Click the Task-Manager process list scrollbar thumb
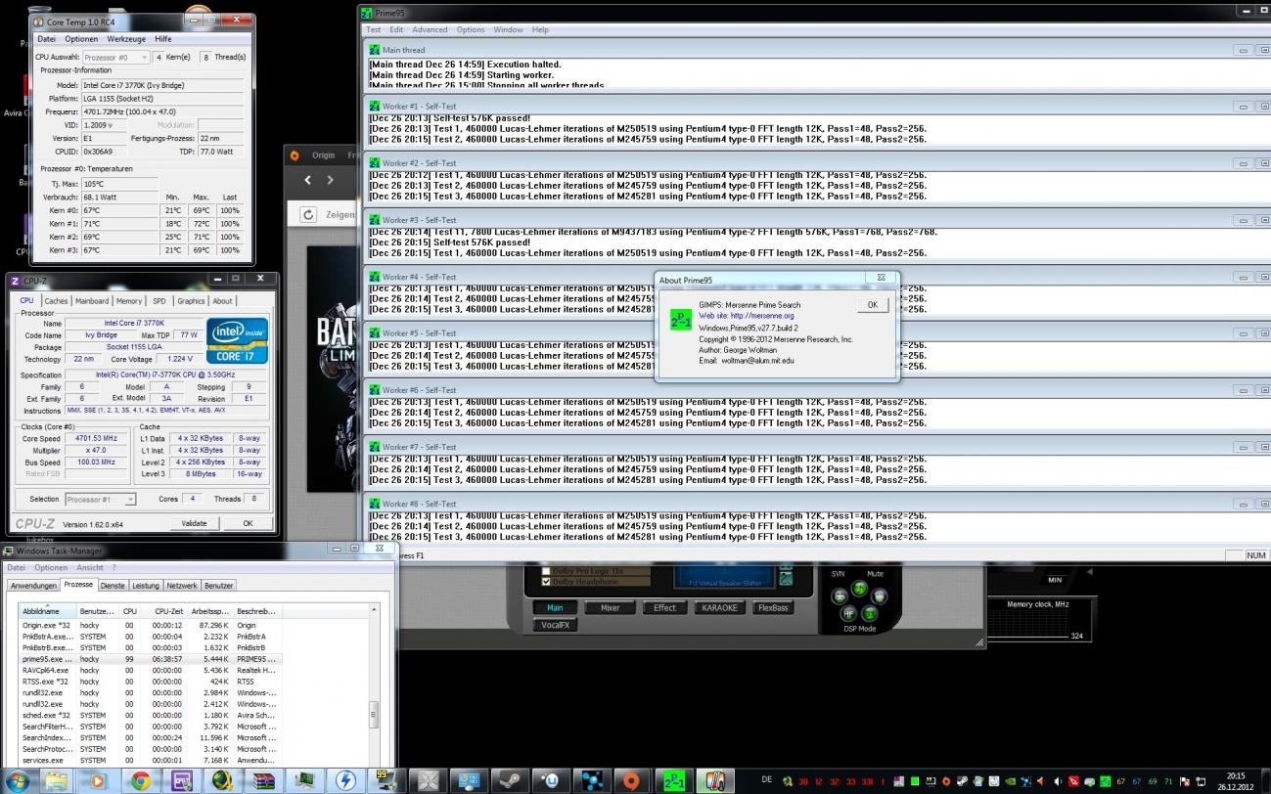The width and height of the screenshot is (1271, 794). [373, 715]
